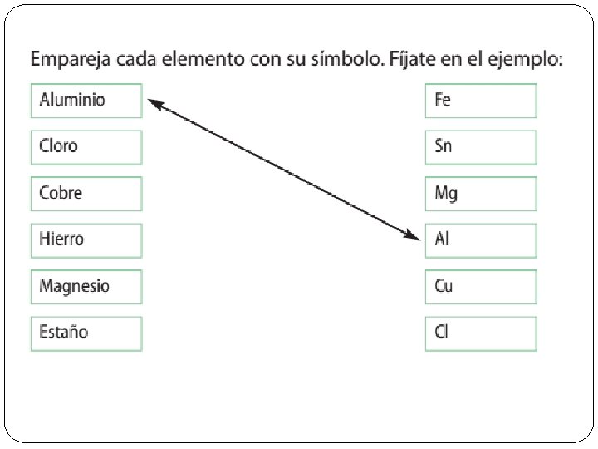Click the word "elemento" in the heading

[198, 60]
